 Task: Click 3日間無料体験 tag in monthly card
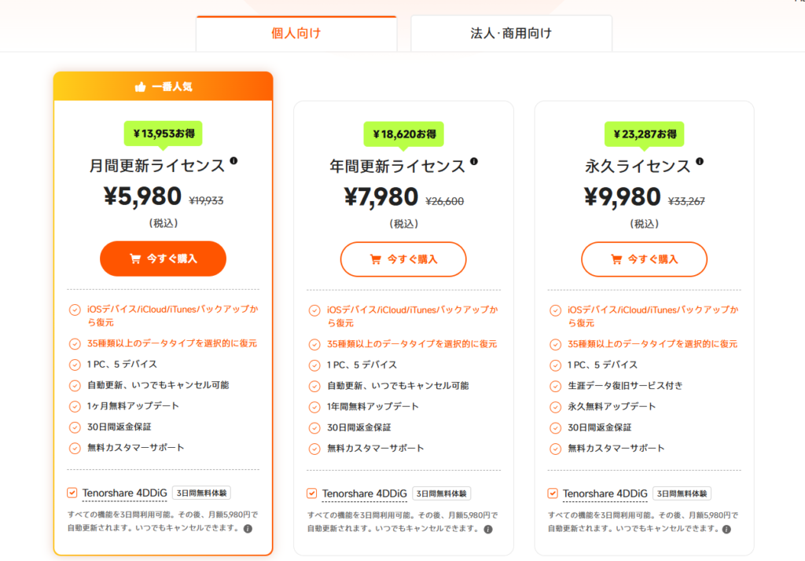200,493
